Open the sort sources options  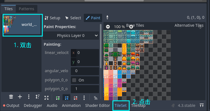click(x=38, y=97)
